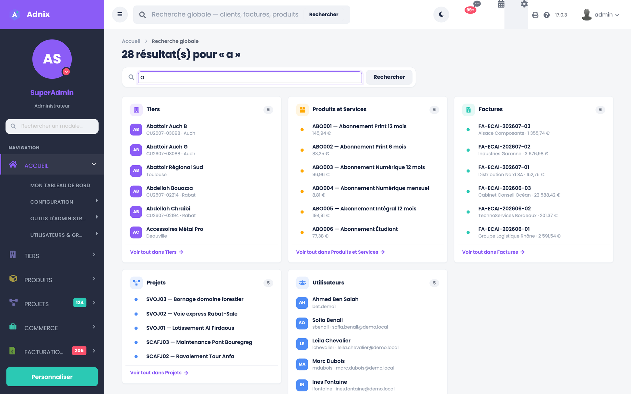Open user Marc Dubois
Image resolution: width=631 pixels, height=394 pixels.
point(368,364)
